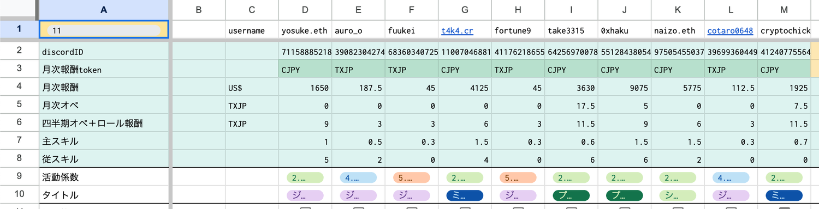
Task: Select column C header
Action: [252, 10]
